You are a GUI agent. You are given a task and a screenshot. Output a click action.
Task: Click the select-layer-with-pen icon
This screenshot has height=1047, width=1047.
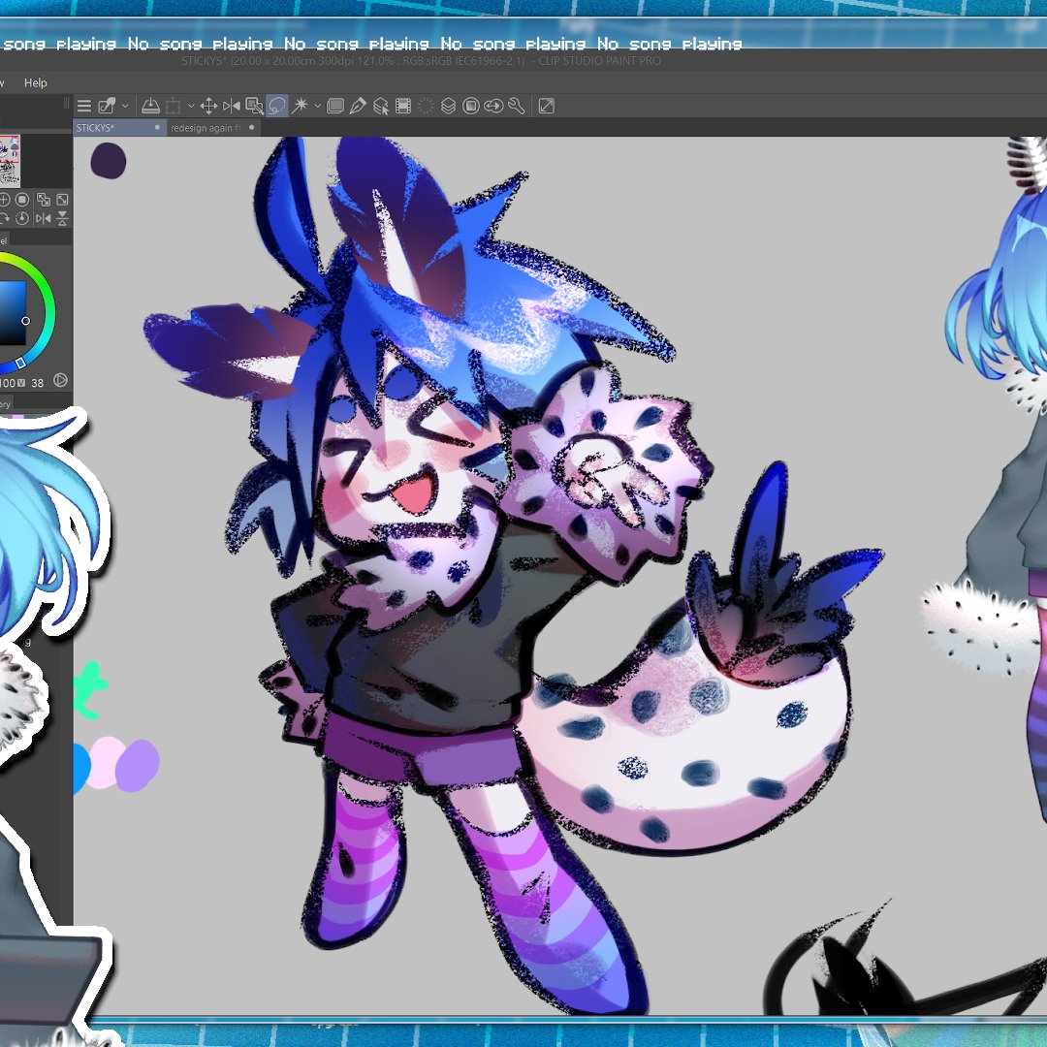[254, 107]
